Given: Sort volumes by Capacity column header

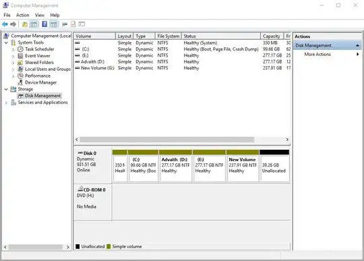Looking at the screenshot, I should (272, 36).
